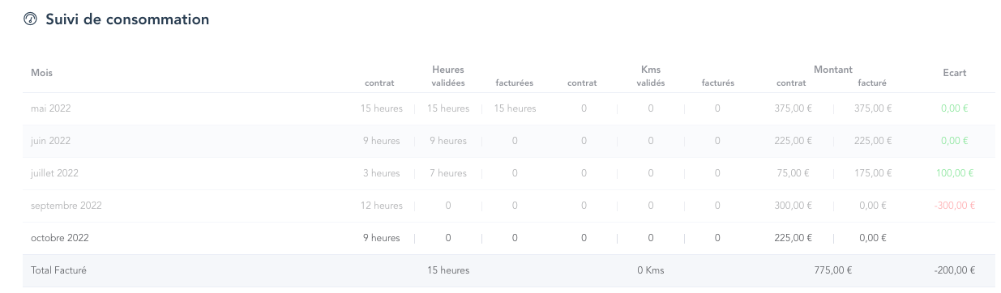Click the Montant column group header

833,70
